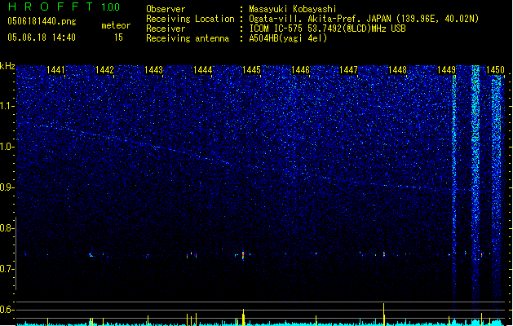Click the Ogata-vill. Akita-Pref. JAPAN location text
Image resolution: width=513 pixels, height=326 pixels.
(364, 19)
